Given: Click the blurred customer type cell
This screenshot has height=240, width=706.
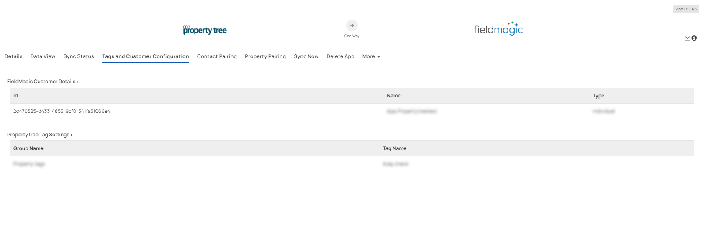Looking at the screenshot, I should click(x=604, y=111).
